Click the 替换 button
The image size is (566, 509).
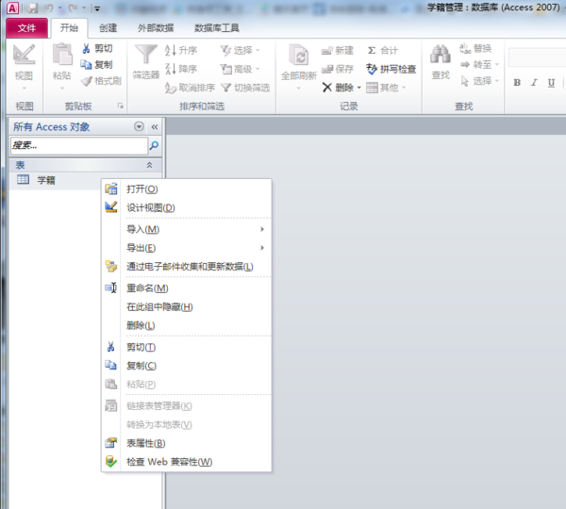(x=475, y=48)
